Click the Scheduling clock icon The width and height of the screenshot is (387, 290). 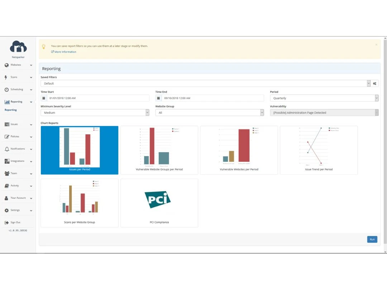pos(7,90)
